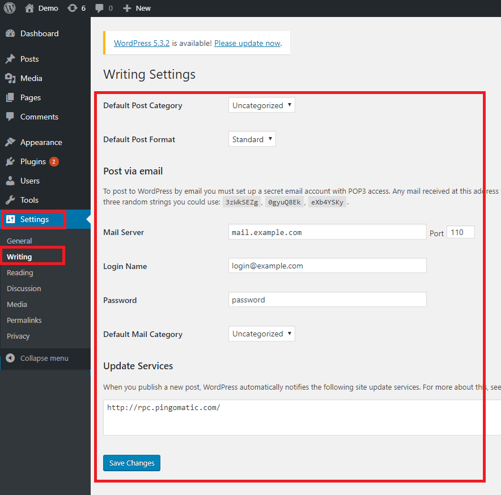Open the Default Post Format dropdown

click(252, 139)
